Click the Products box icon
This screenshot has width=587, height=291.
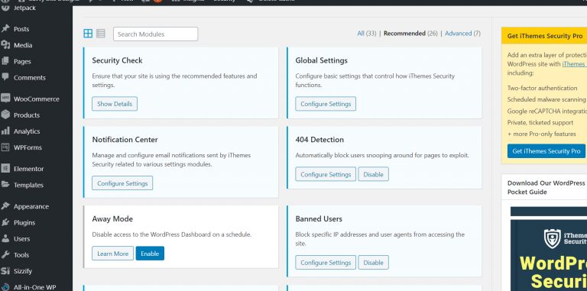[x=5, y=115]
